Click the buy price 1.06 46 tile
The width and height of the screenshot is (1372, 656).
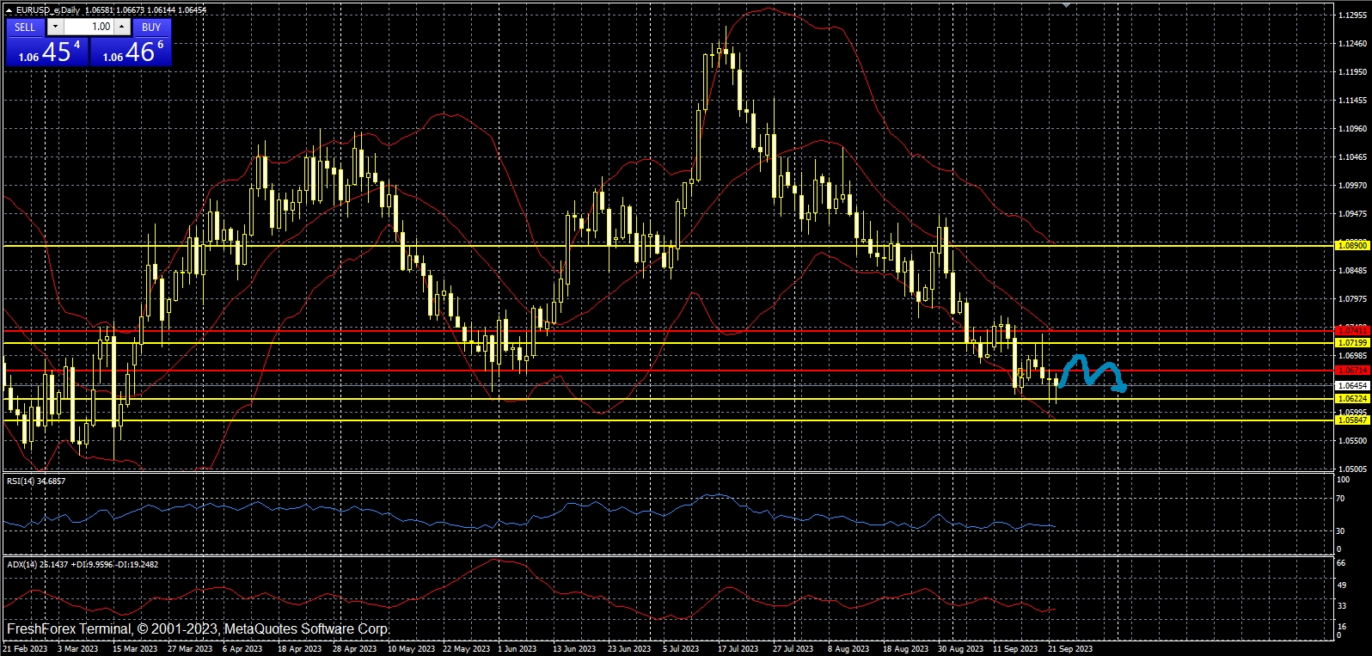tap(131, 52)
